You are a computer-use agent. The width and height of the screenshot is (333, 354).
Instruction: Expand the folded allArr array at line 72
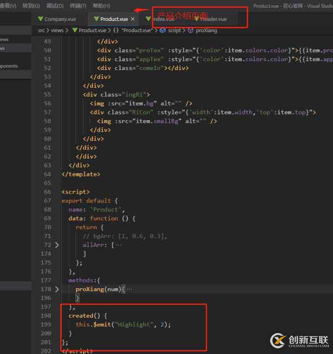tap(57, 245)
